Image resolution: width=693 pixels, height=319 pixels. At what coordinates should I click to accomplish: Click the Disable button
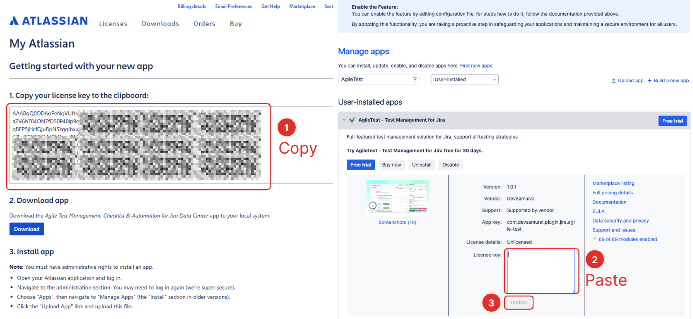point(450,165)
